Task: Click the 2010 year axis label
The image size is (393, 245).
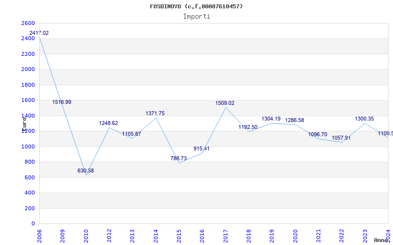Action: (86, 236)
